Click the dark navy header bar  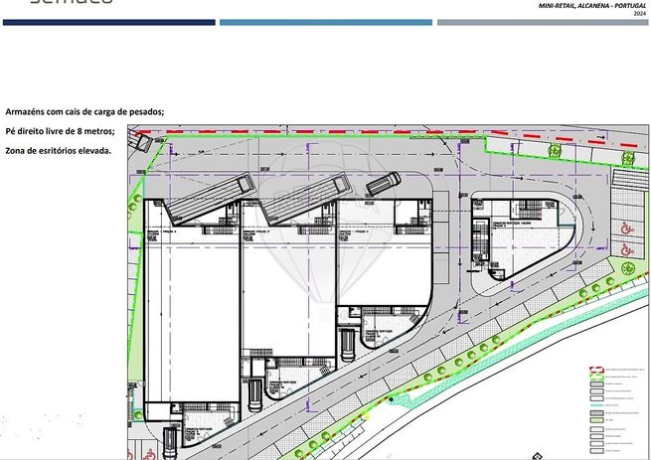click(108, 23)
